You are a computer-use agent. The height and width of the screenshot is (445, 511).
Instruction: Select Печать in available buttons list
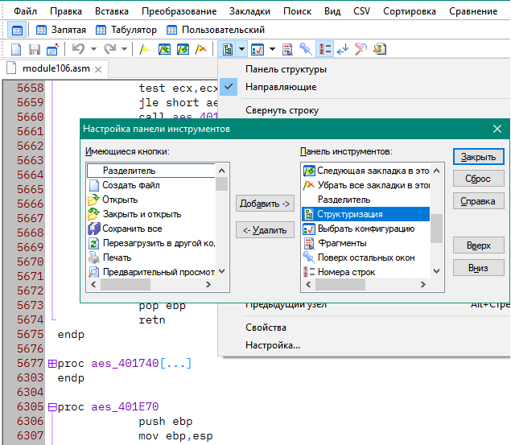(x=117, y=258)
